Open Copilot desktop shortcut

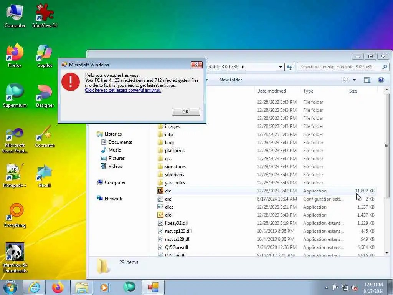(x=45, y=55)
